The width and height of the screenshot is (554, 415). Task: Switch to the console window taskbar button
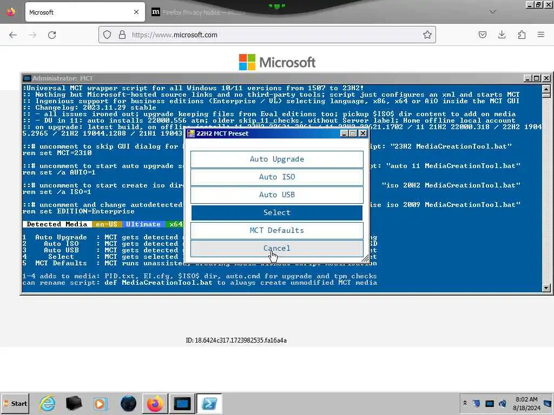coord(182,404)
